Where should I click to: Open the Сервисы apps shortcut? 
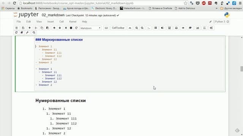(8, 8)
